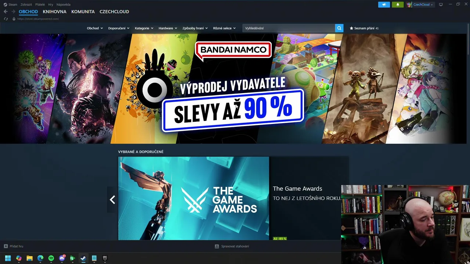Click the Add game plus icon
Viewport: 470px width, 264px height.
pyautogui.click(x=6, y=246)
